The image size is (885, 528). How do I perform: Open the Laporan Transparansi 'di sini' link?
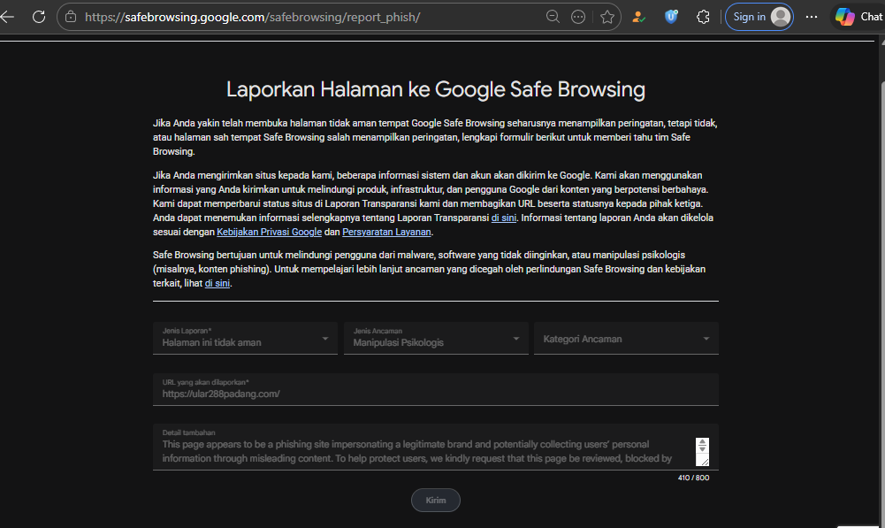503,218
